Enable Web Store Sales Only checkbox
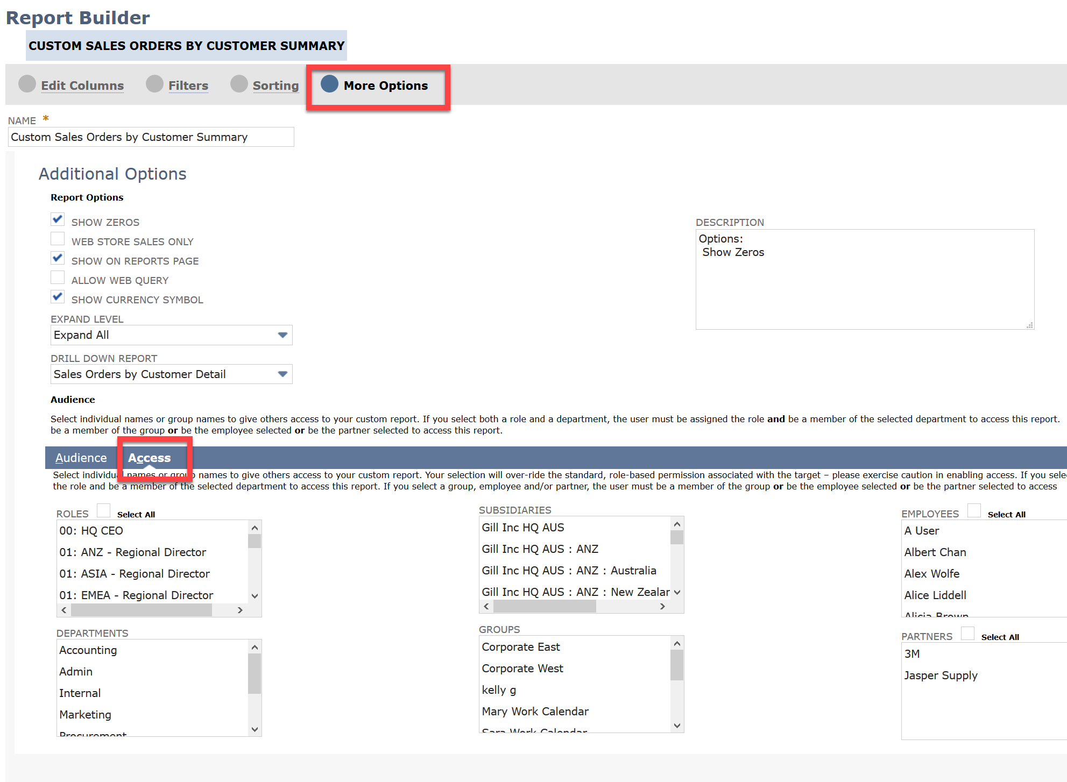Image resolution: width=1067 pixels, height=782 pixels. (58, 239)
